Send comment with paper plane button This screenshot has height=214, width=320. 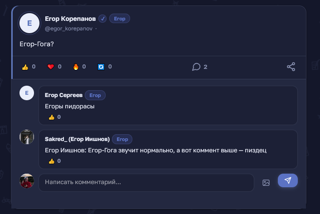point(288,180)
